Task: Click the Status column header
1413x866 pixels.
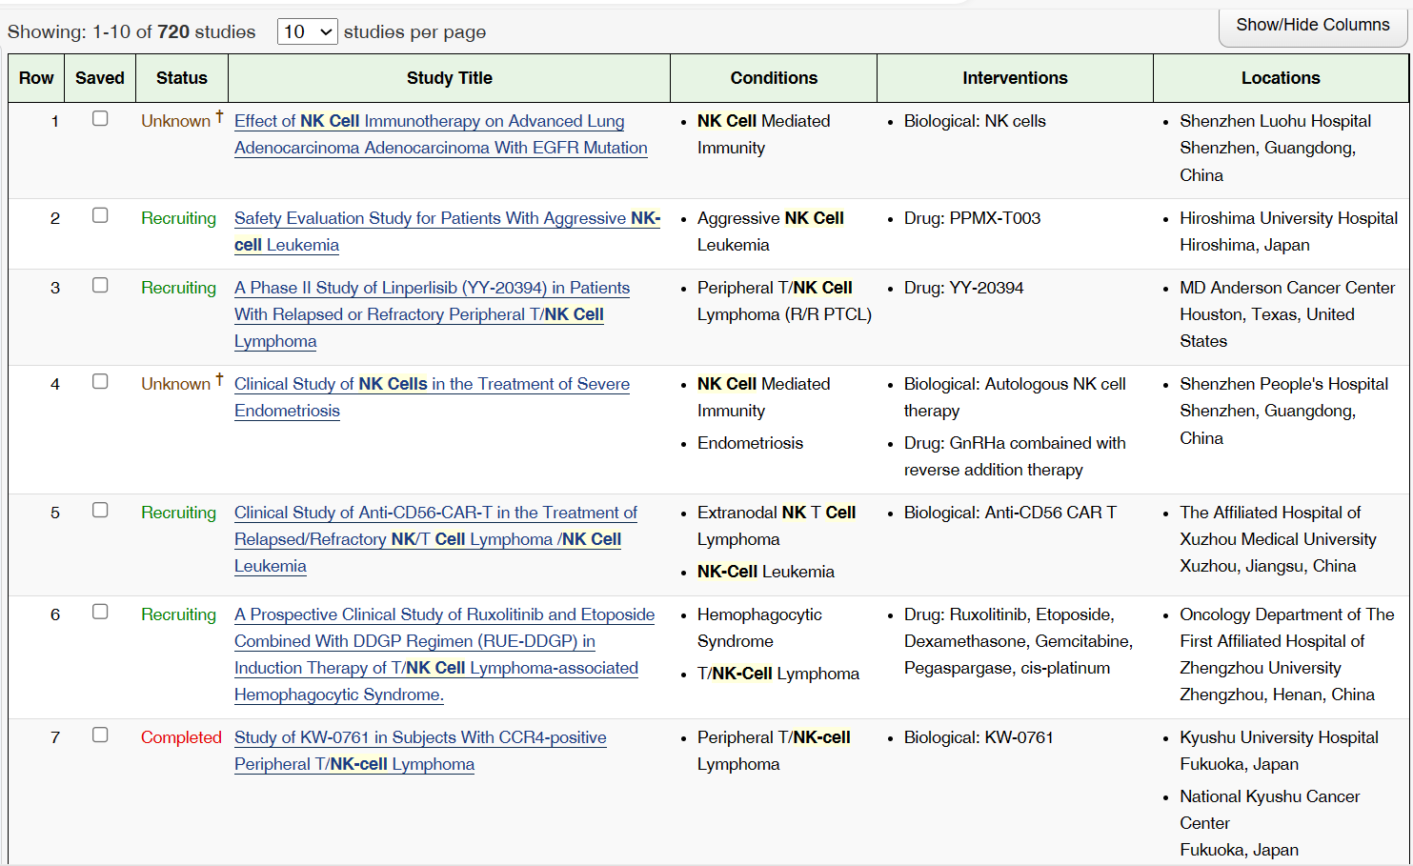Action: pos(181,78)
